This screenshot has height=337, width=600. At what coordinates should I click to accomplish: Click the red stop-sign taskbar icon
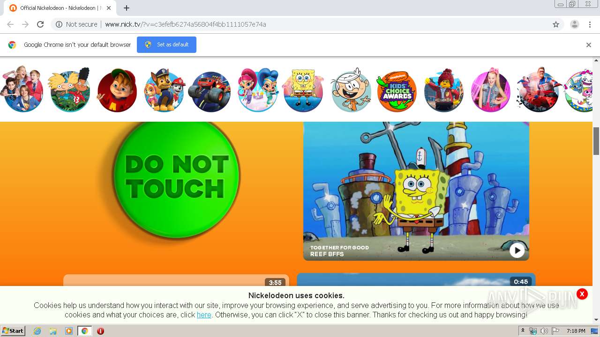[x=100, y=331]
